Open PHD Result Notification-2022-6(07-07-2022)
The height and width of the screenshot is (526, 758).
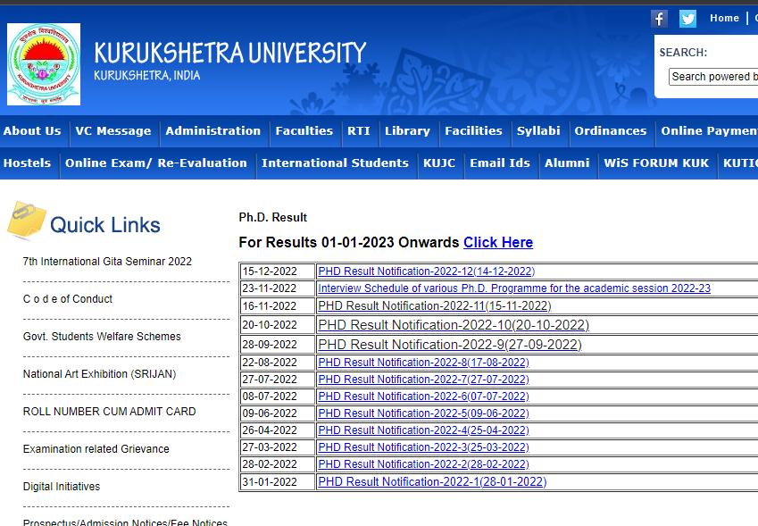423,397
